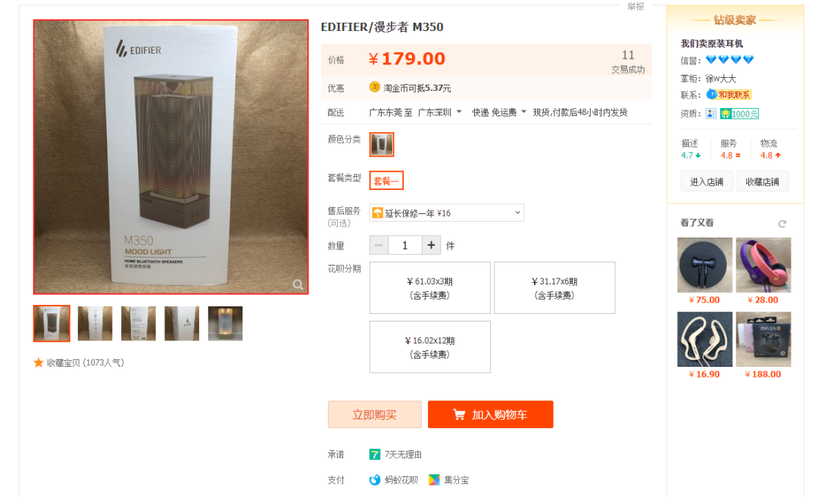This screenshot has width=818, height=497.
Task: Expand the 快递 免运费 shipping dropdown
Action: click(x=499, y=112)
